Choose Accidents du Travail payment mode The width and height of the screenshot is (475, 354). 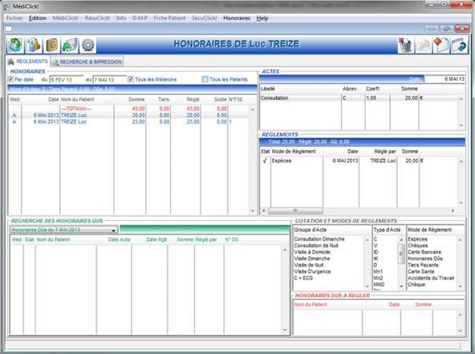[431, 278]
